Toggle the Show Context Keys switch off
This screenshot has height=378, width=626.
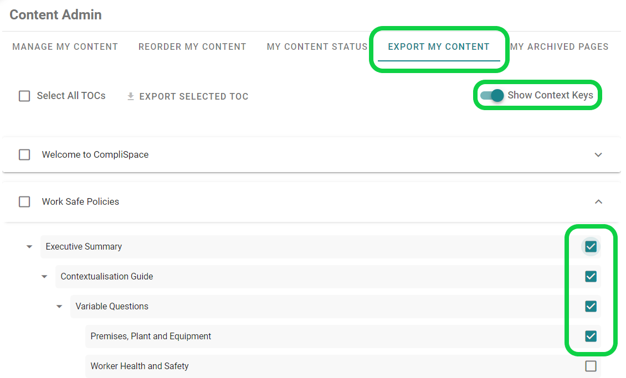[x=491, y=95]
